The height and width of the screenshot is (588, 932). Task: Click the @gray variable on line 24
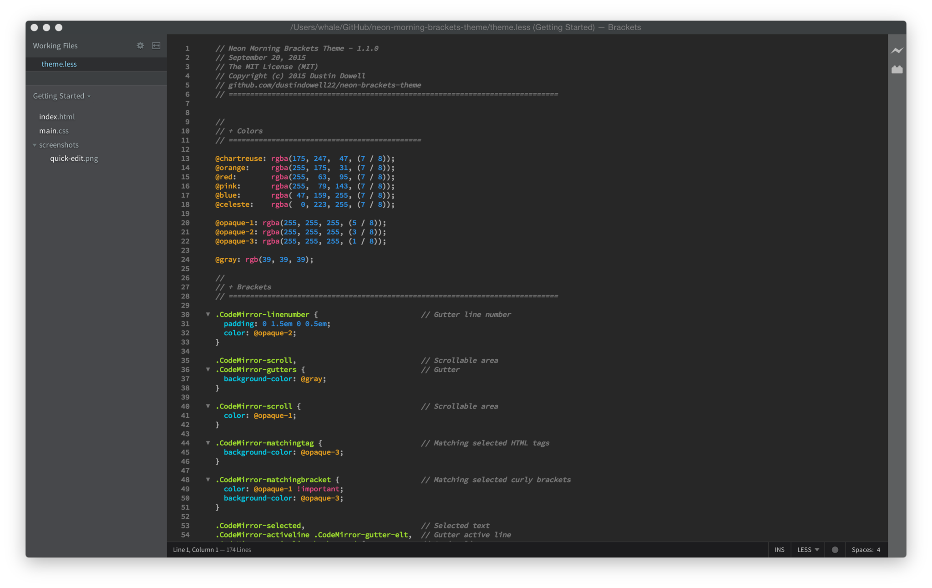[226, 260]
